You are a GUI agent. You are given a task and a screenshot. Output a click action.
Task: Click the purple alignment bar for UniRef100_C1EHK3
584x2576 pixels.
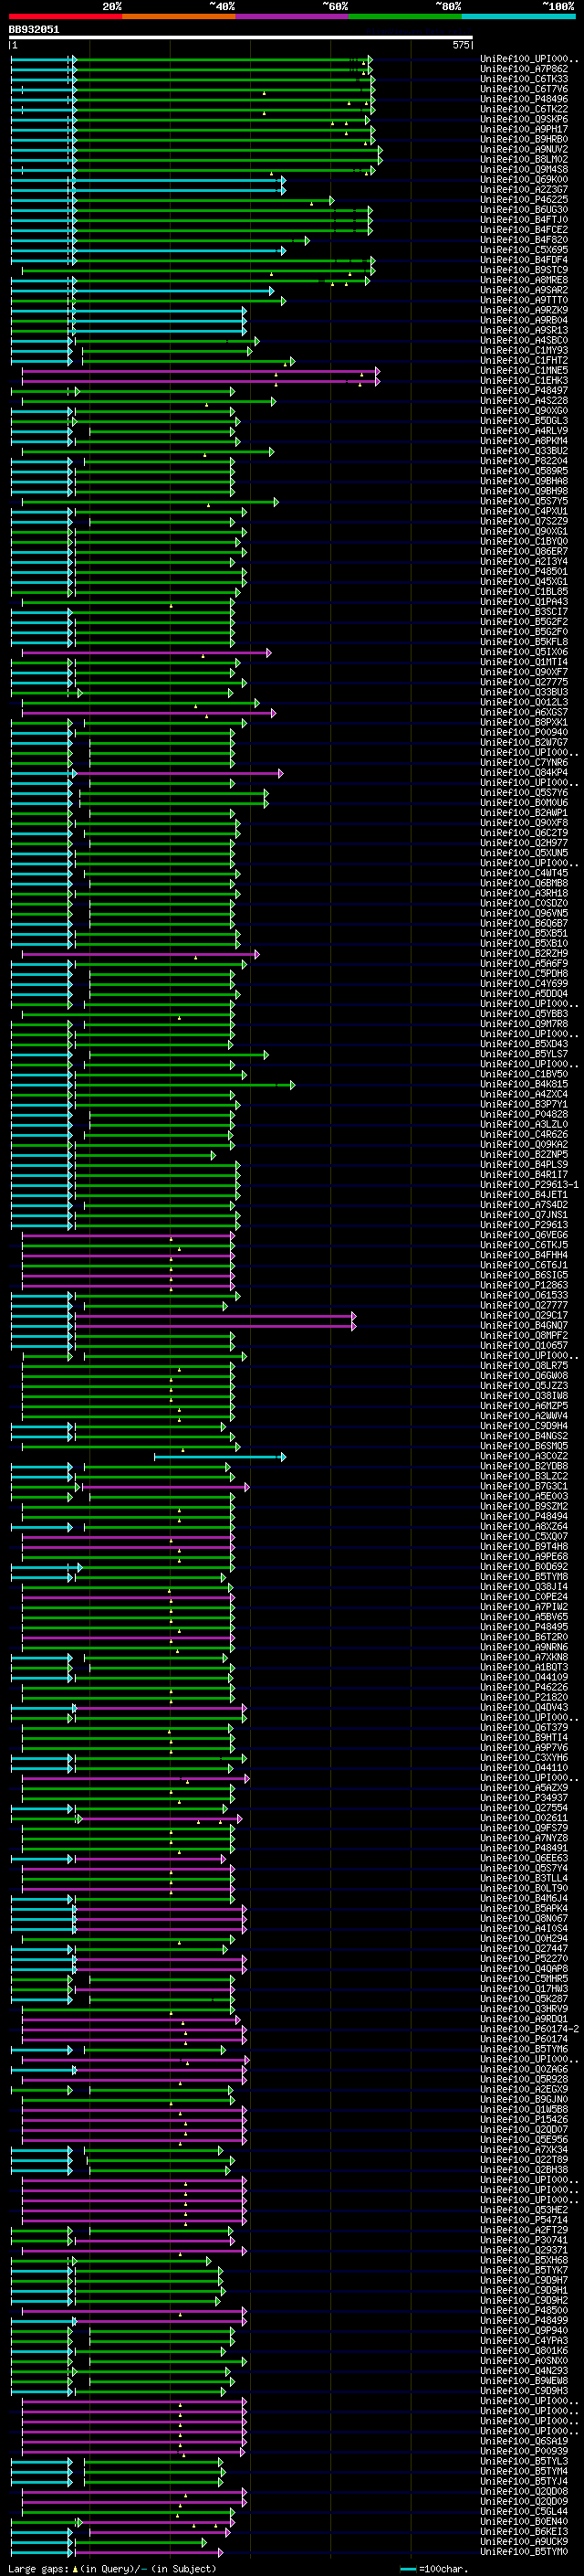(200, 381)
